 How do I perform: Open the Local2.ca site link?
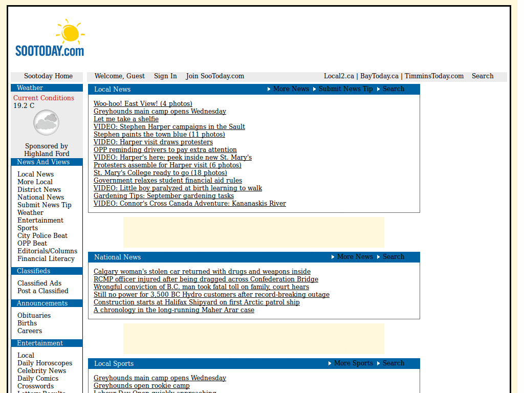pyautogui.click(x=339, y=76)
